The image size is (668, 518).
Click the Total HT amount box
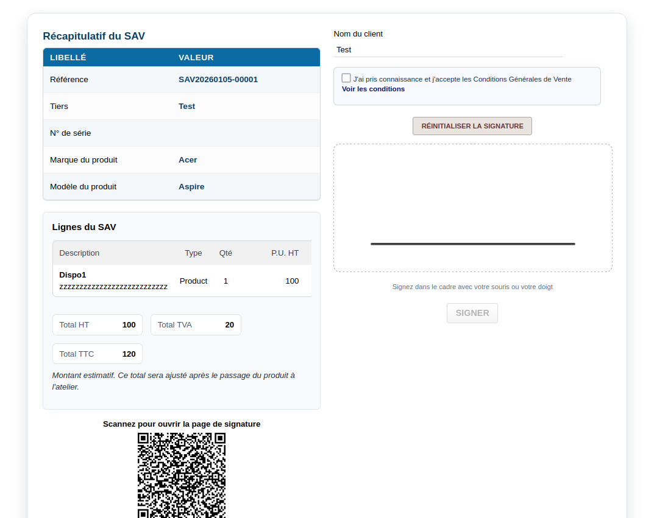(98, 325)
